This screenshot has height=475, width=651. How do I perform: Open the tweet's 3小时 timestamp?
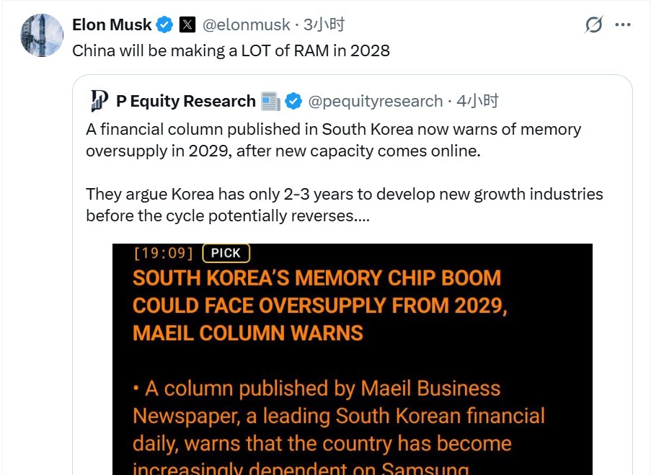point(324,25)
